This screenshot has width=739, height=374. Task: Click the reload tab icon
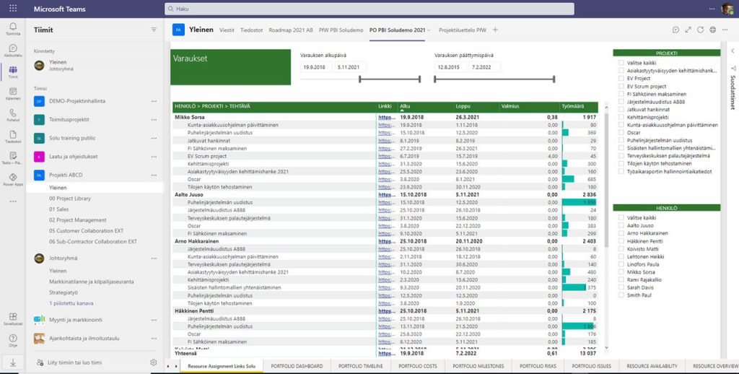coord(700,30)
